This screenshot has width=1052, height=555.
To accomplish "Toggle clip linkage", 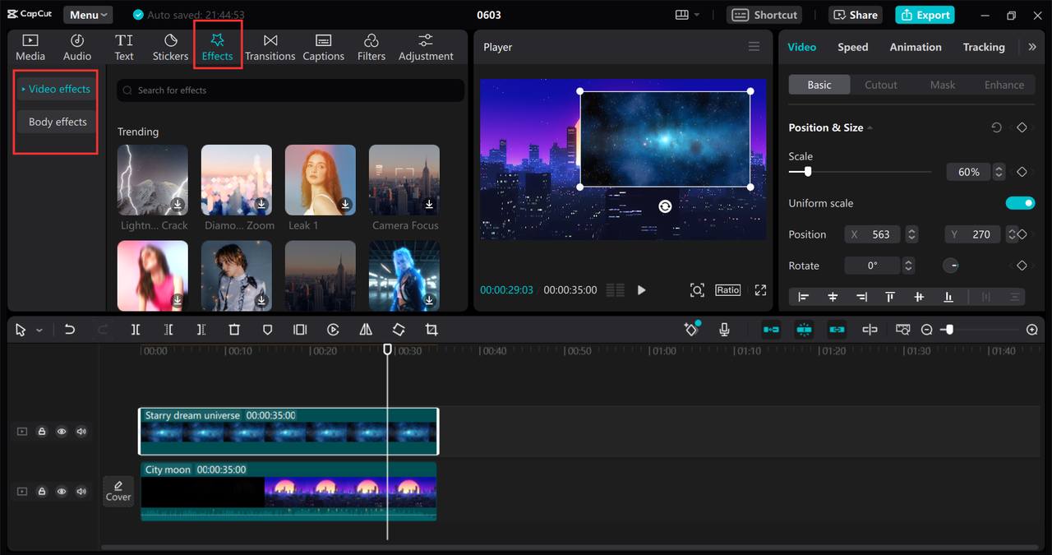I will (837, 330).
